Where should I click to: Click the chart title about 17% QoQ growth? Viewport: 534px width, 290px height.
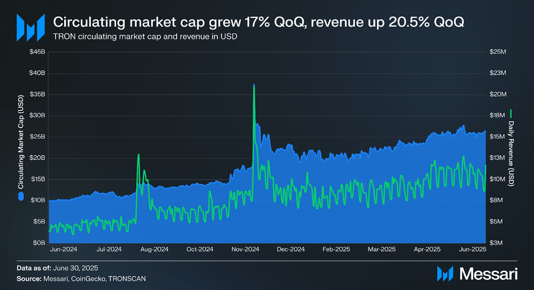click(258, 22)
